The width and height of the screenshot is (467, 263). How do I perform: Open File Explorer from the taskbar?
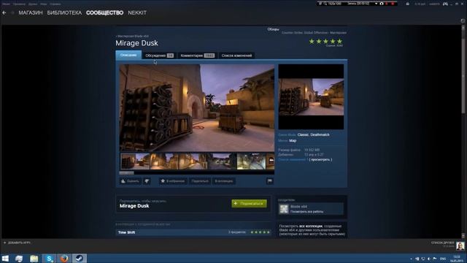pyautogui.click(x=34, y=258)
